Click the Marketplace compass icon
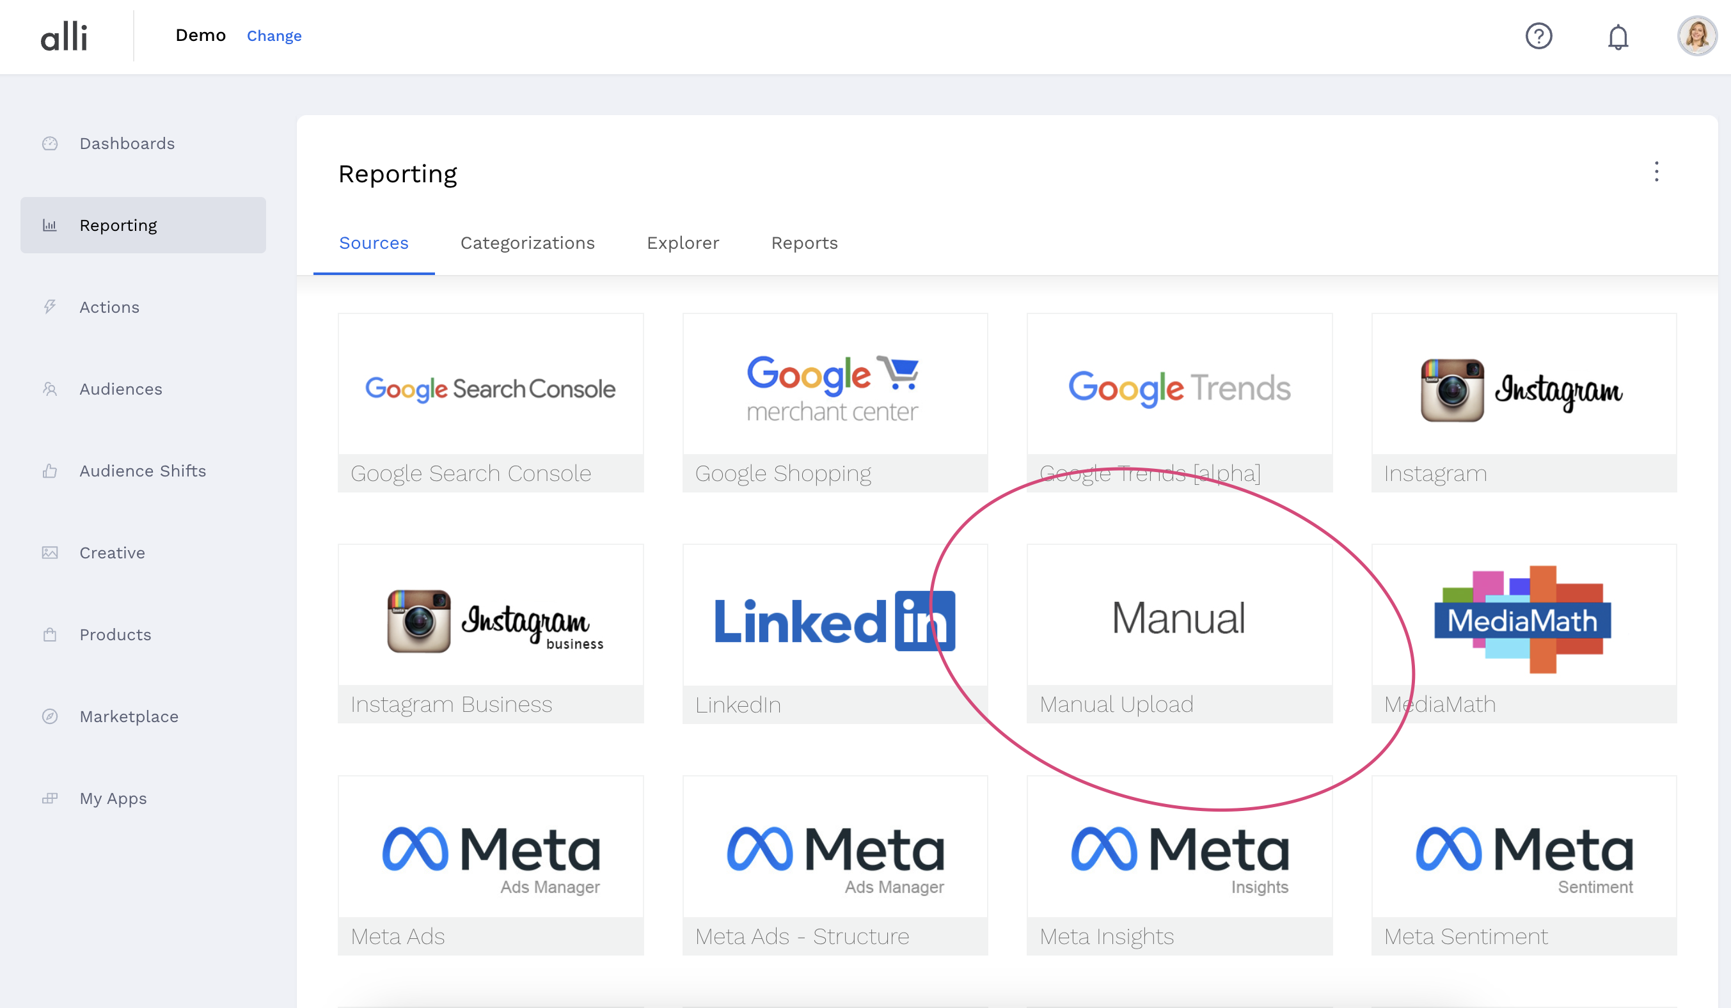Screen dimensions: 1731x1008 coord(50,716)
